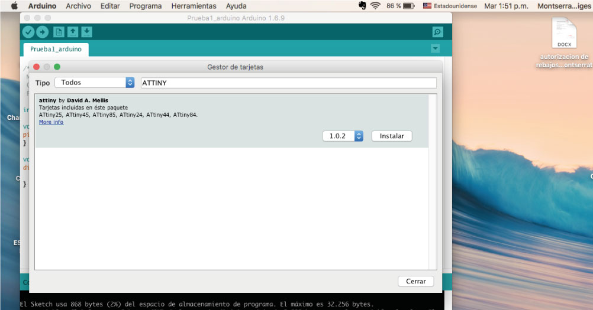Click the clock showing Mar 1:51 p.m.

(506, 6)
